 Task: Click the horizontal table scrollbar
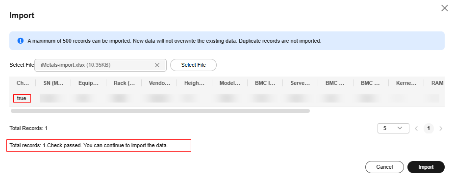pos(160,111)
